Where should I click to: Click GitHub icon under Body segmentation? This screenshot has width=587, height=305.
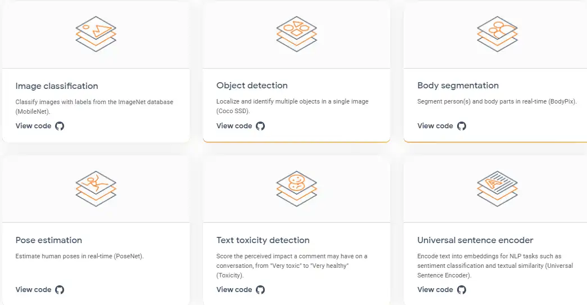tap(462, 126)
